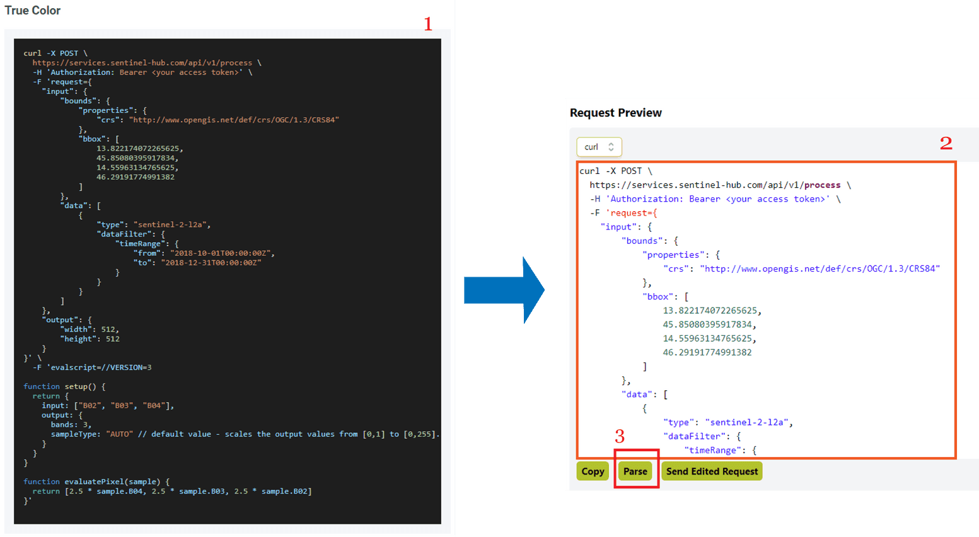Click 13.822174072265625 in the Request Preview editor
The width and height of the screenshot is (979, 537).
click(x=710, y=310)
